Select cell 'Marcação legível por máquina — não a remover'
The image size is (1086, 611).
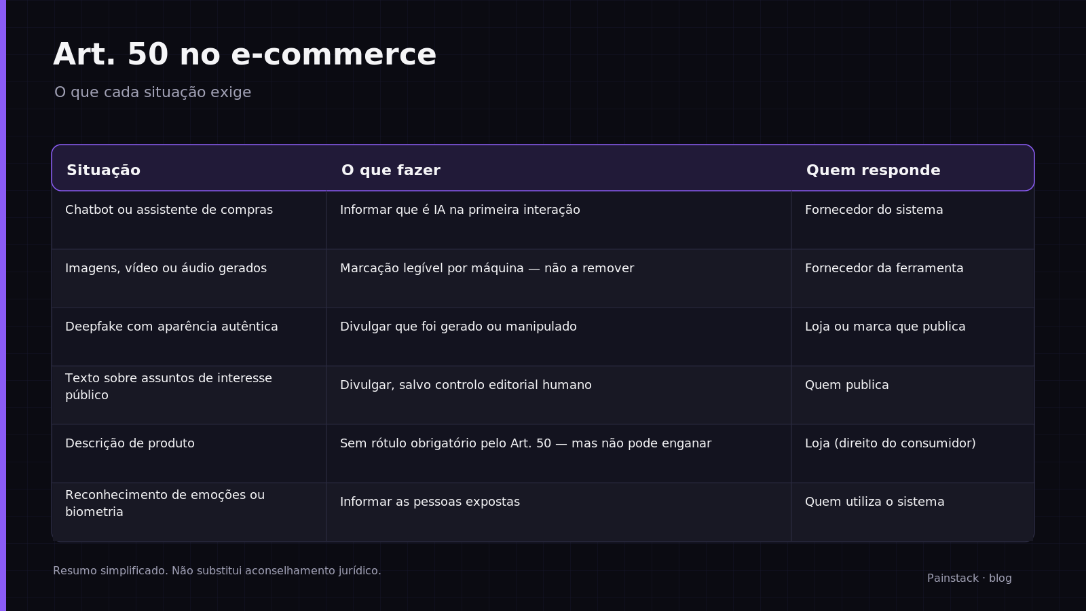click(x=559, y=278)
